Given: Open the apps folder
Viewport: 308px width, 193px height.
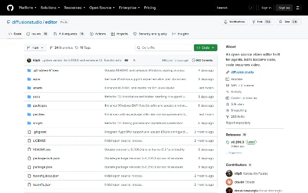Looking at the screenshot, I should tap(37, 79).
